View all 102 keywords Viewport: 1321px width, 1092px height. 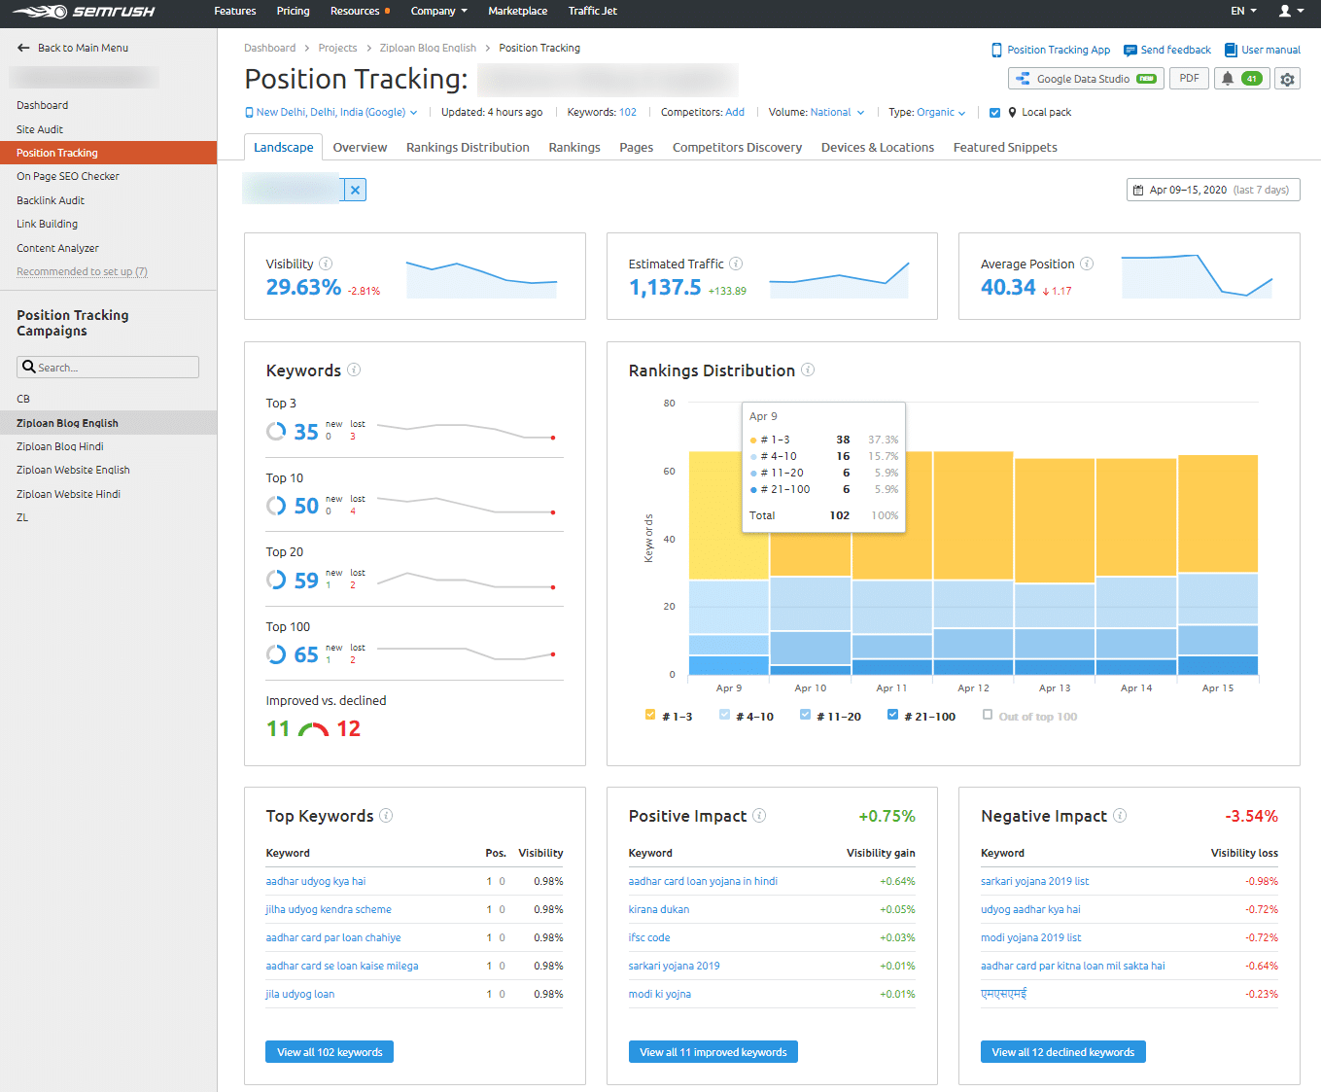pyautogui.click(x=329, y=1051)
